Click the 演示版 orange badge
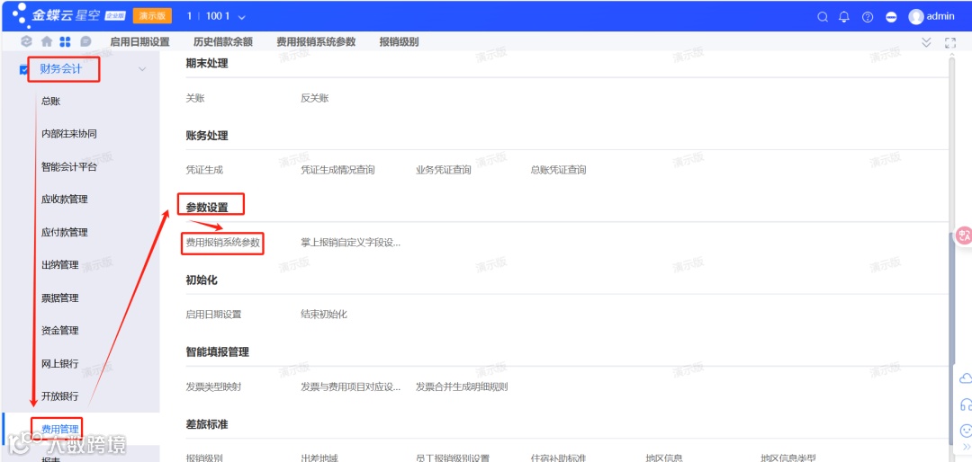Image resolution: width=972 pixels, height=462 pixels. tap(152, 16)
